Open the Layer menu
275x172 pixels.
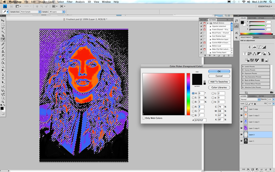(x=51, y=2)
